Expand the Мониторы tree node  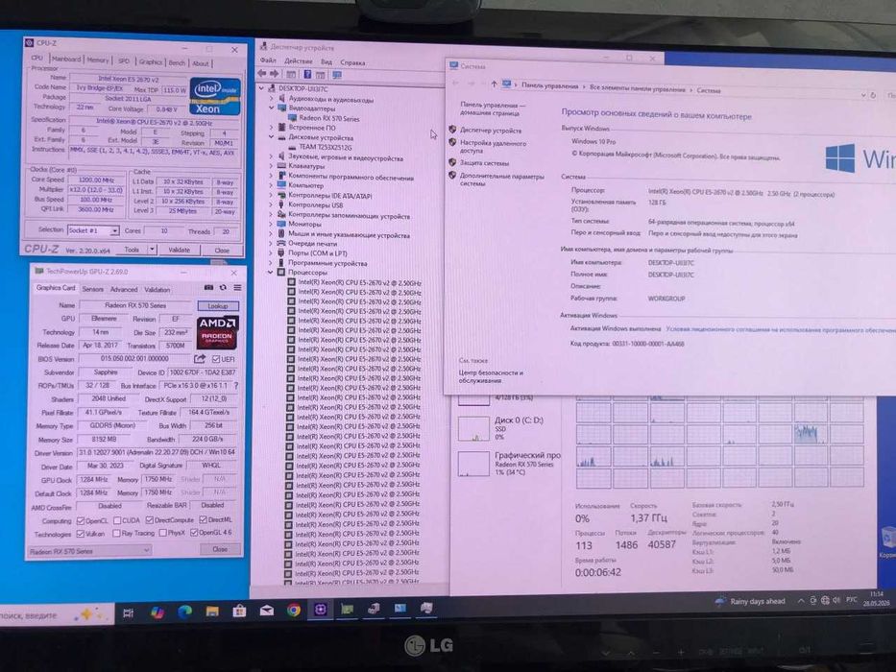pyautogui.click(x=271, y=225)
